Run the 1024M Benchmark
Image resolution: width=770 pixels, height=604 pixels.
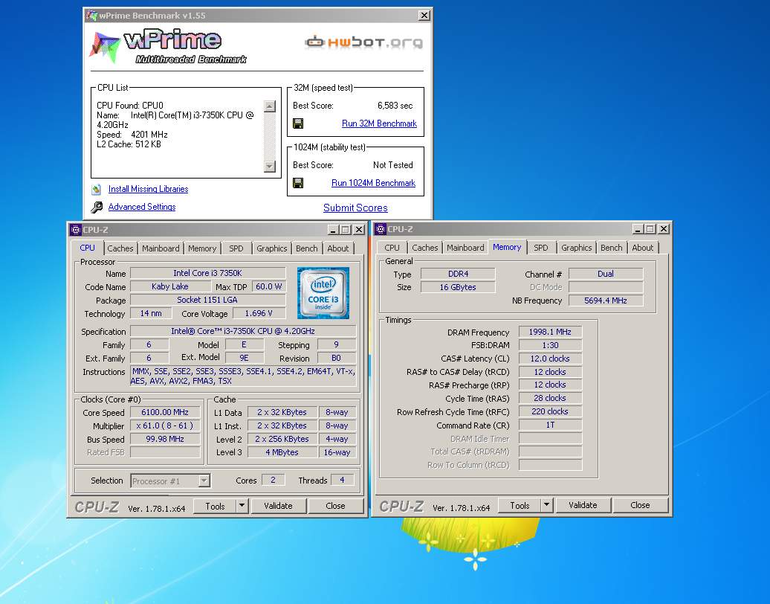coord(373,183)
